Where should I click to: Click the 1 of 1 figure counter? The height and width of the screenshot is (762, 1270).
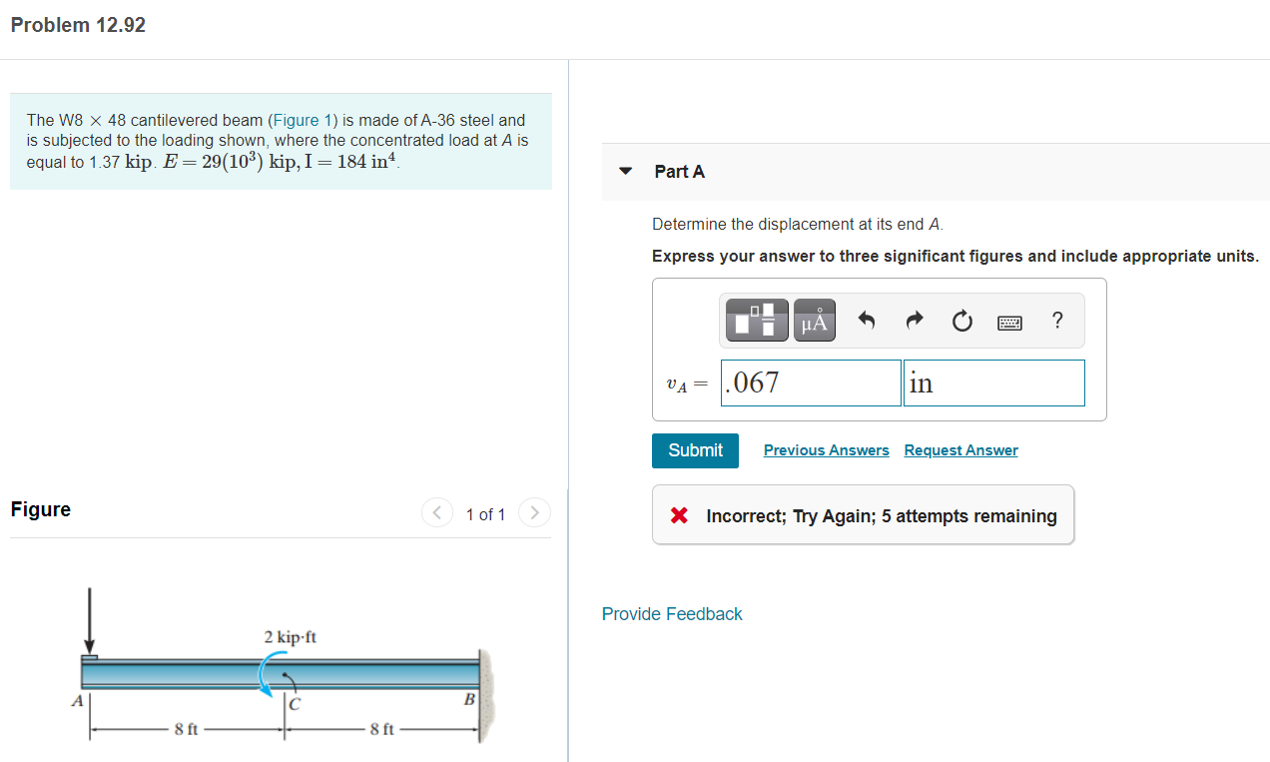coord(486,514)
